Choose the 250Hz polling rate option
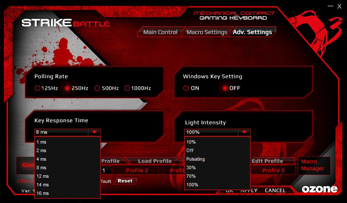Screen dimensions: 347x203 point(67,88)
